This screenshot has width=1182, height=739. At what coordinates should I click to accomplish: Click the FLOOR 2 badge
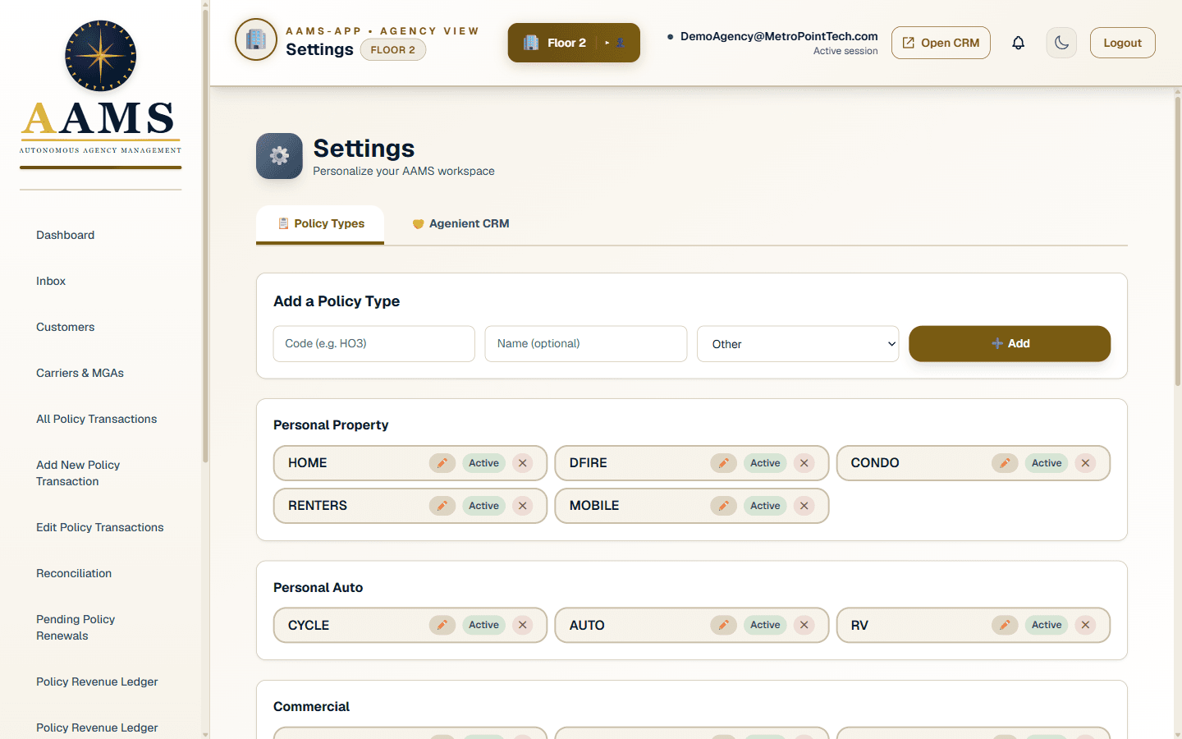tap(392, 50)
